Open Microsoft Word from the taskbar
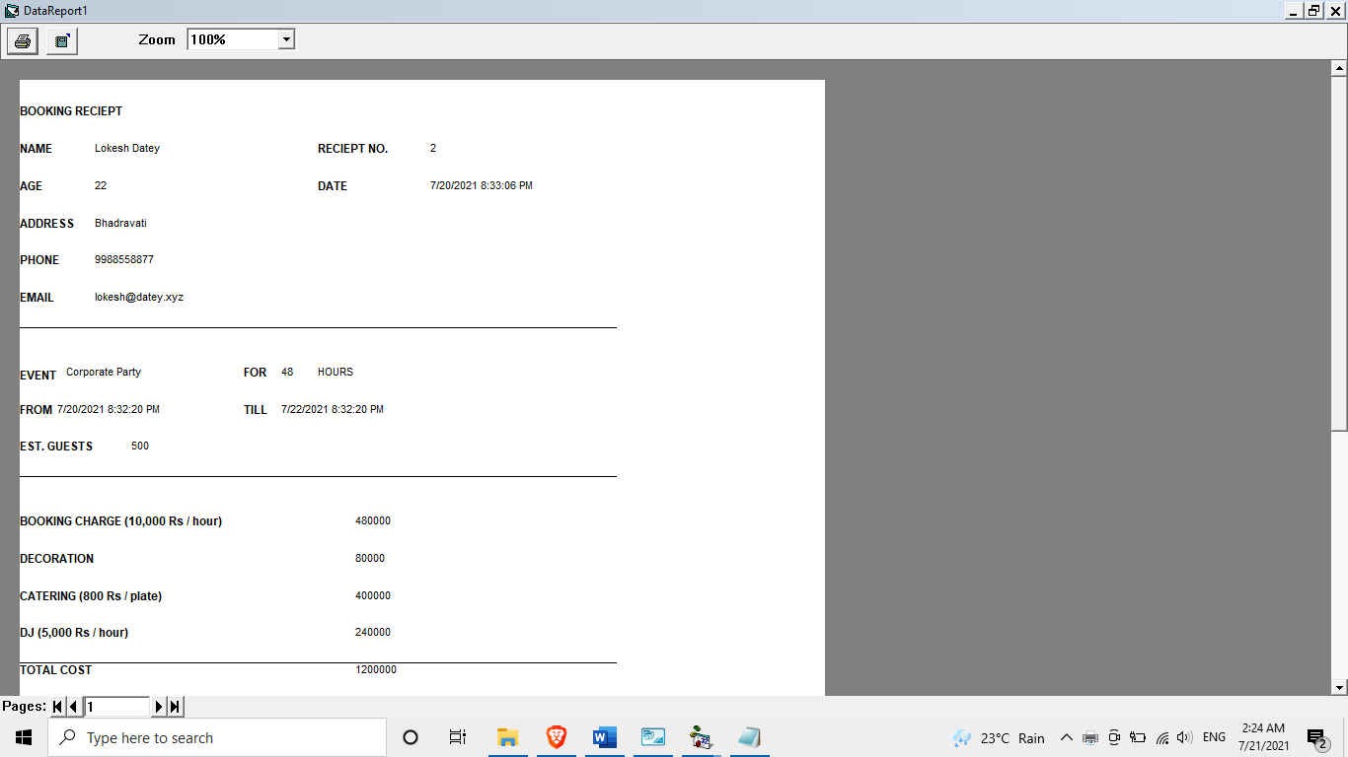 [x=604, y=736]
